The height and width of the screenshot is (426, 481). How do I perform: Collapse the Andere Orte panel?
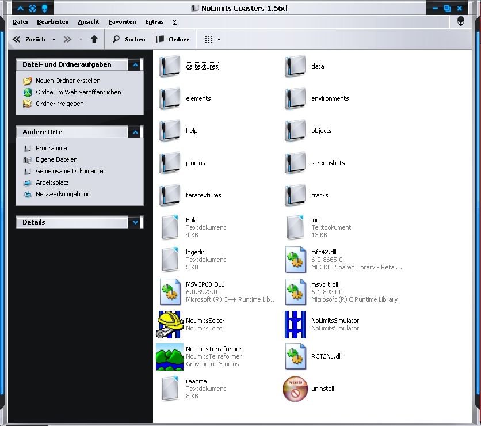(x=135, y=132)
